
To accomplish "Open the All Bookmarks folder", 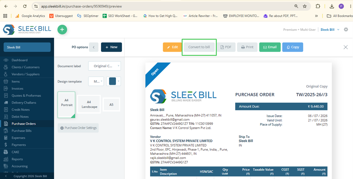I will click(339, 16).
